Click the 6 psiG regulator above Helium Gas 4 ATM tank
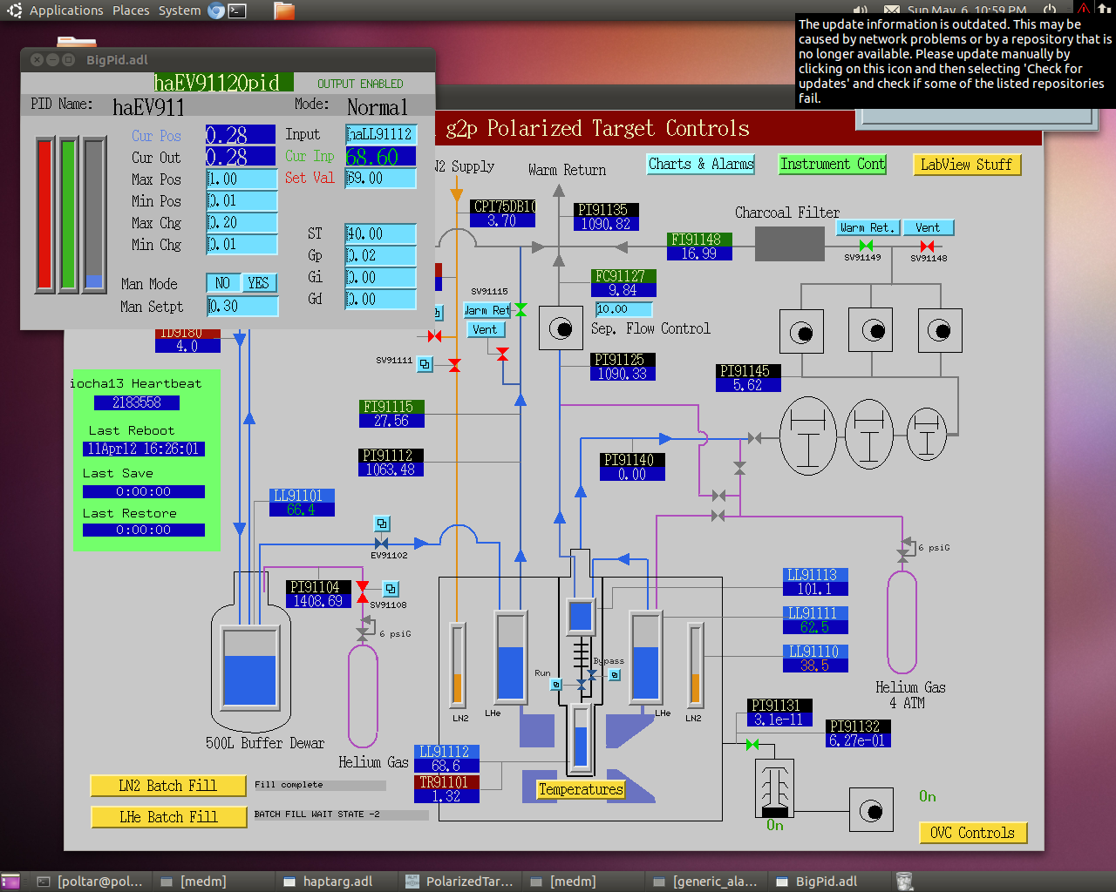 click(x=905, y=548)
